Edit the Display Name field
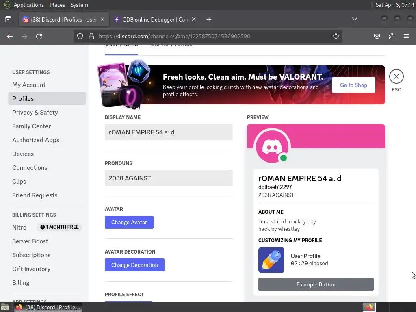Image resolution: width=416 pixels, height=312 pixels. pos(169,132)
